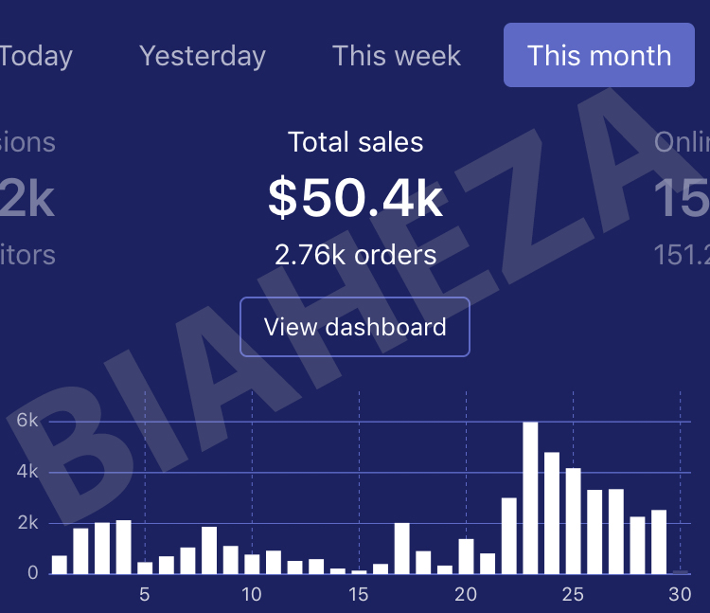
Task: Switch to the Today tab
Action: point(35,56)
